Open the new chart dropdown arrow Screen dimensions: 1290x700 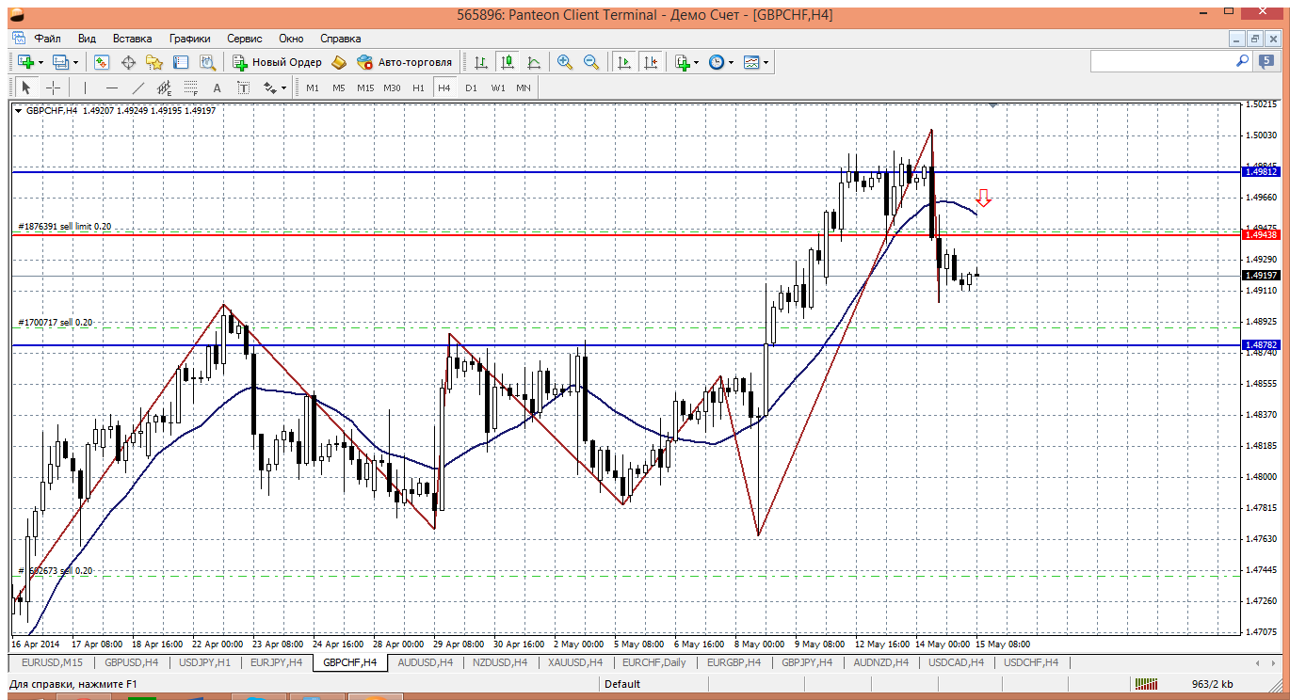[x=40, y=62]
